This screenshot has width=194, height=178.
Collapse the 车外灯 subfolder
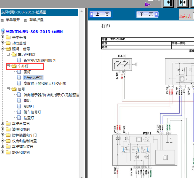tap(8, 66)
